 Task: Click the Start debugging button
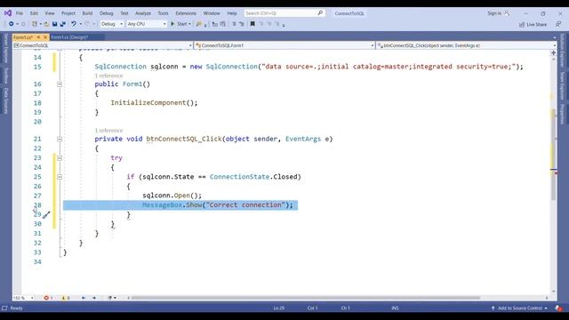[180, 24]
